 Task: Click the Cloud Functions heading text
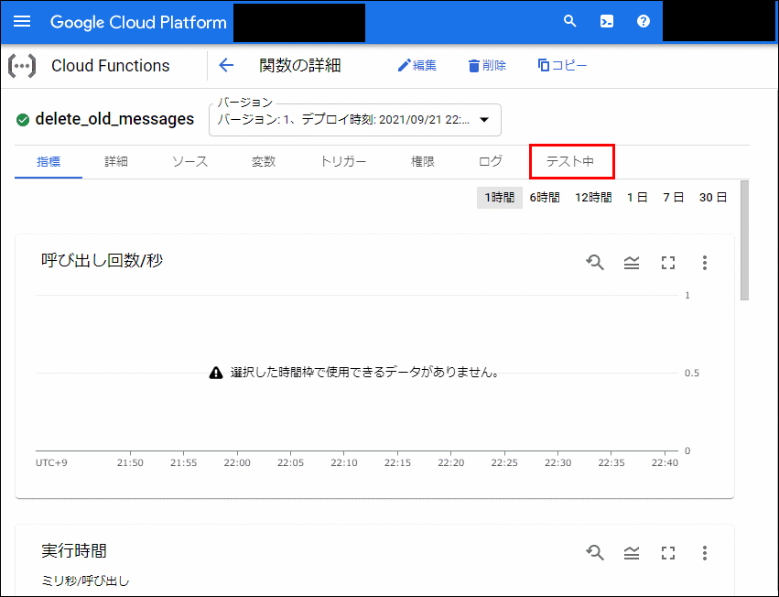click(110, 66)
